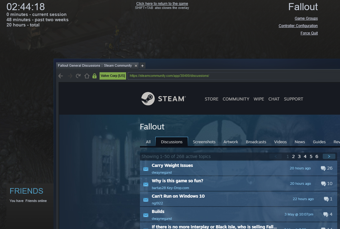Click reply bubble icon showing 4 replies
This screenshot has width=340, height=229.
pos(326,214)
